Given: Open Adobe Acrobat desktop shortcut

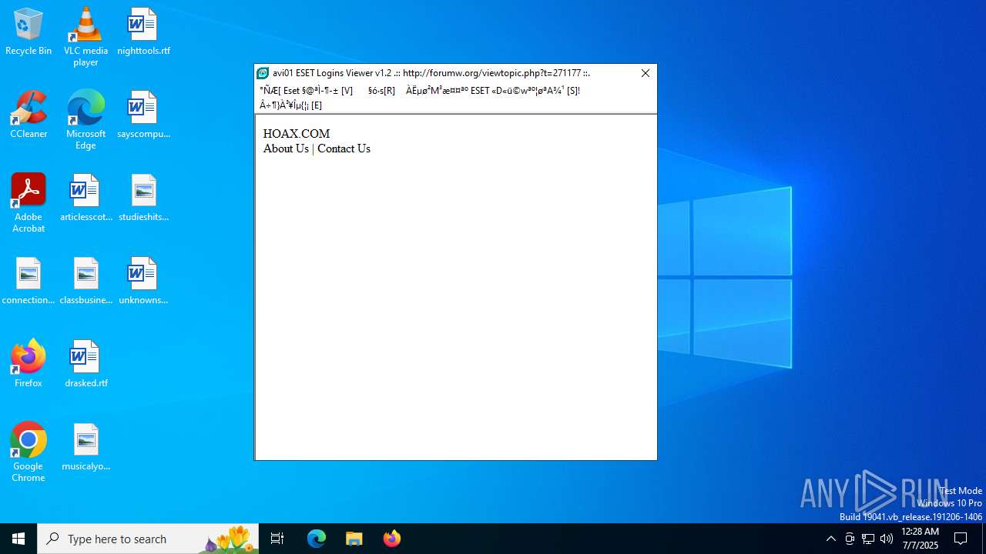Looking at the screenshot, I should pos(29,203).
